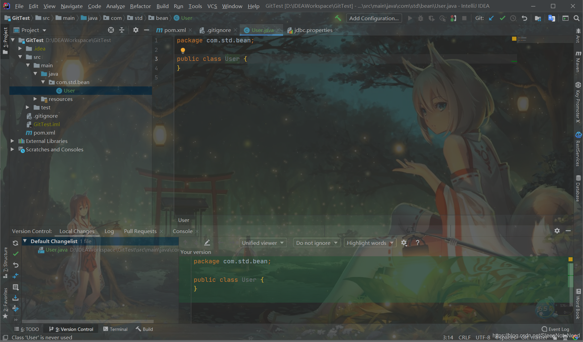
Task: Click Show Diff icon in Local Changes
Action: 15,276
